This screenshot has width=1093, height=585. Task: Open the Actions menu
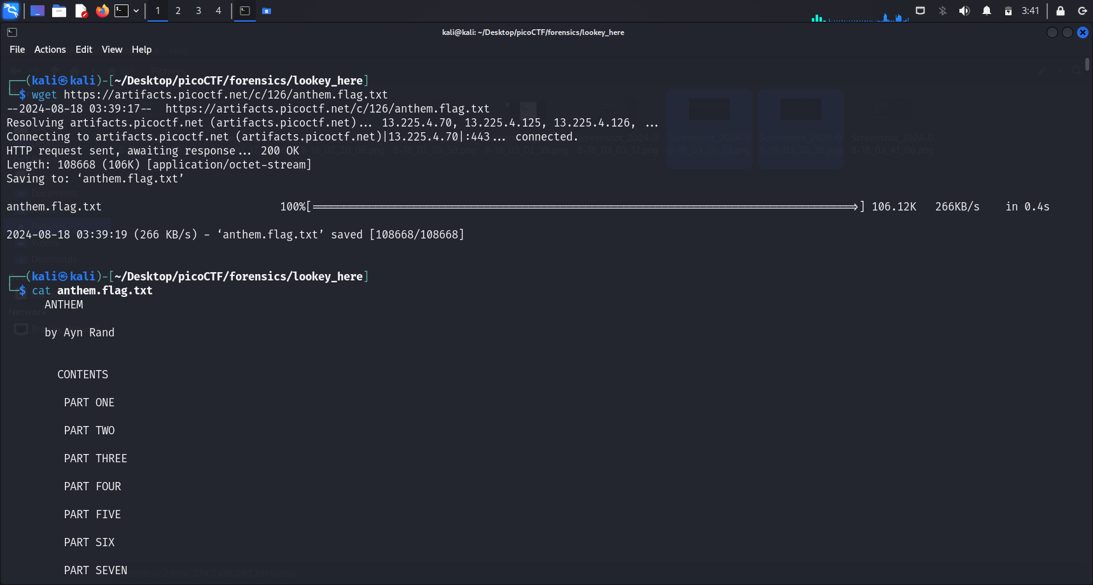50,50
